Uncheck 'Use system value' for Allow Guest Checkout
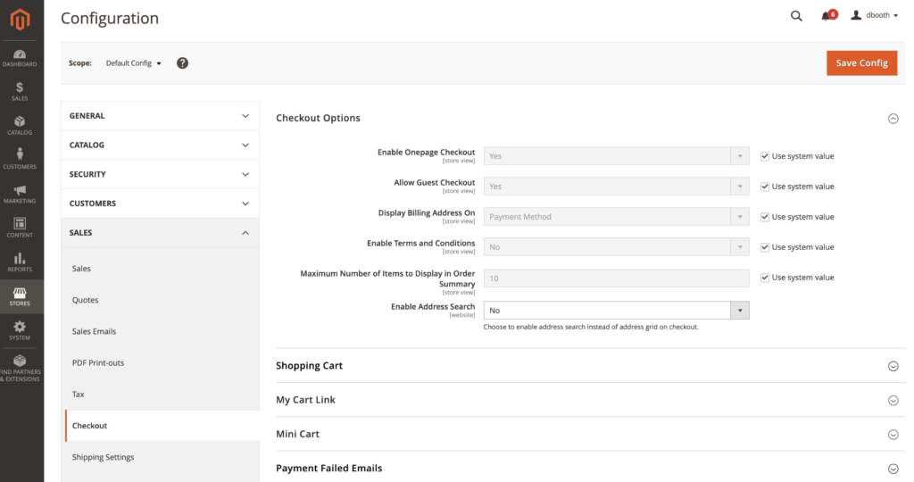Image resolution: width=914 pixels, height=482 pixels. (765, 187)
